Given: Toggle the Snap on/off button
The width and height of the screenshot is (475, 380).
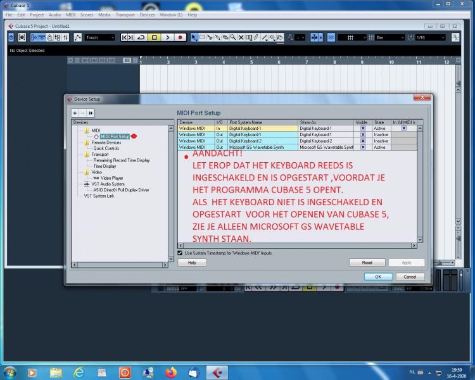Looking at the screenshot, I should point(331,37).
